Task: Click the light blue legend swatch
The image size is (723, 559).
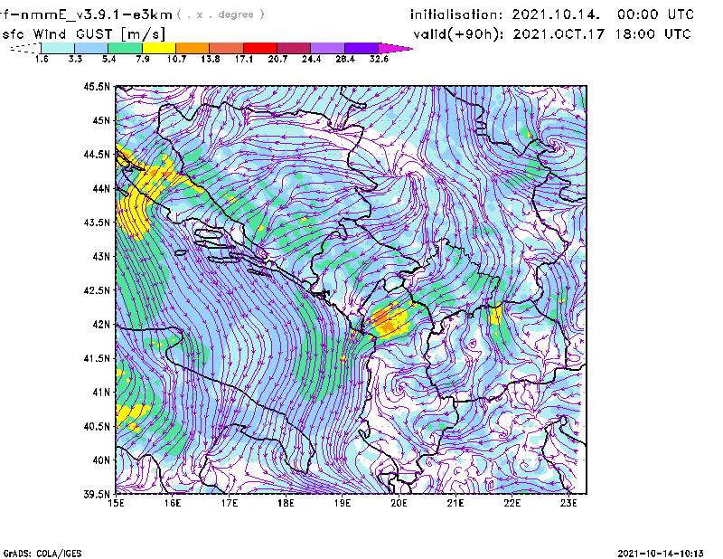Action: 91,48
